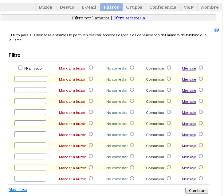Check the Nº privado checkbox

point(21,68)
